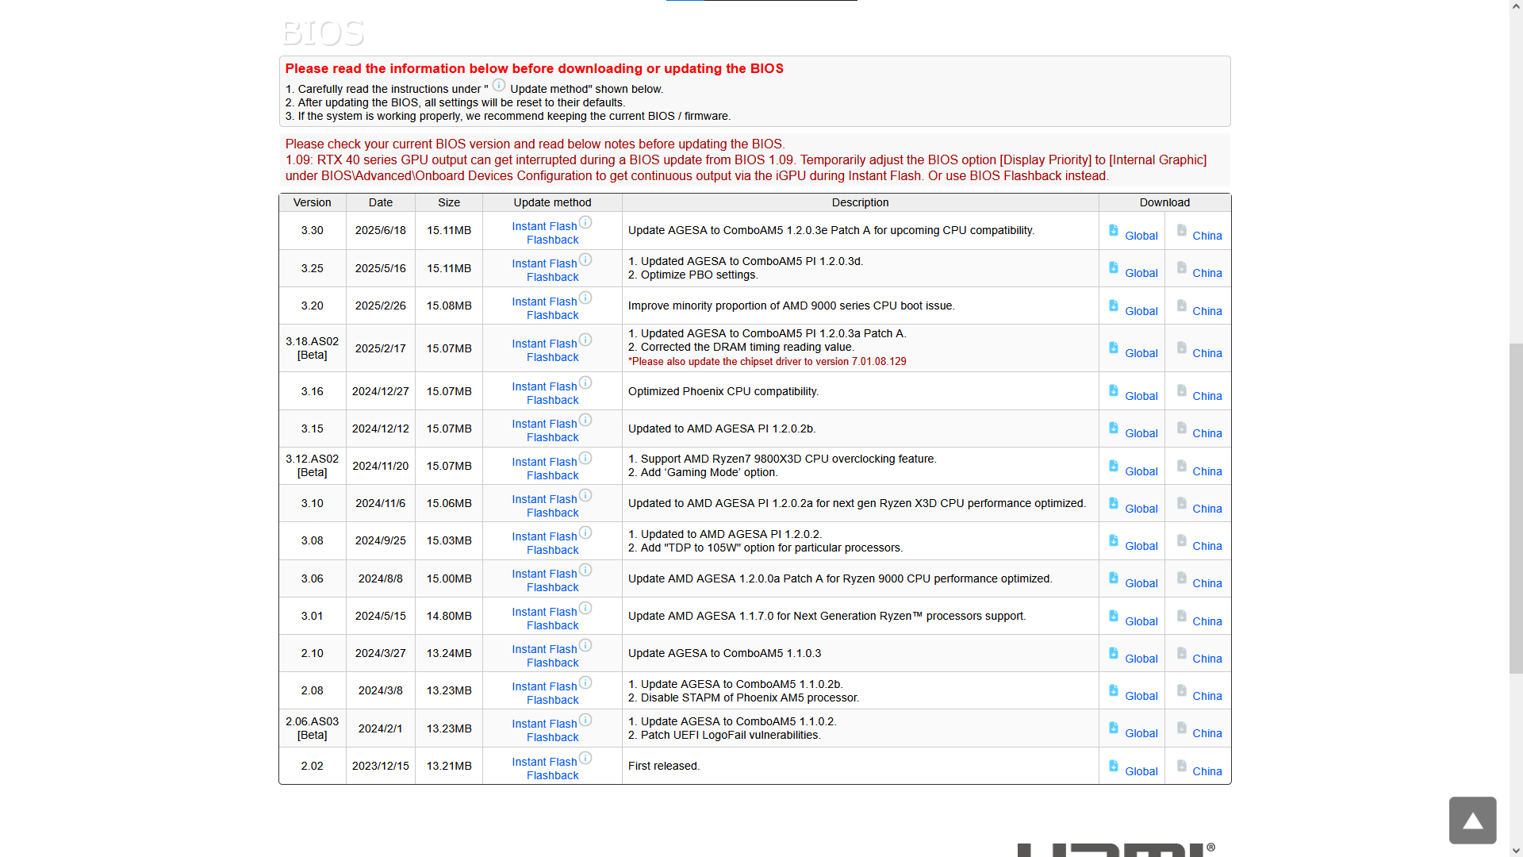The image size is (1523, 857).
Task: Open Instant Flash link for version 3.08
Action: (544, 536)
